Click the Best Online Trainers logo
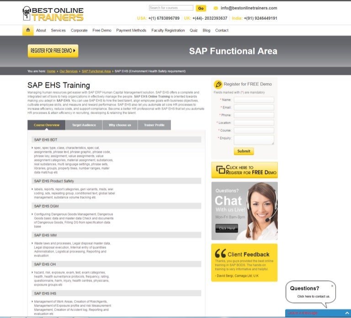The height and width of the screenshot is (318, 351). [53, 14]
